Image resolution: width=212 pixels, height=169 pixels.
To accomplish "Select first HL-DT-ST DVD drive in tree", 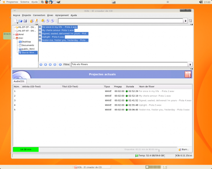I will 26,27.
